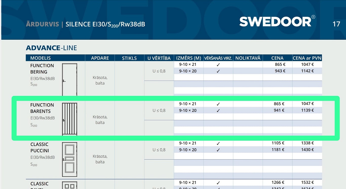Image resolution: width=346 pixels, height=189 pixels.
Task: Click the MODELIS column header
Action: coord(41,58)
